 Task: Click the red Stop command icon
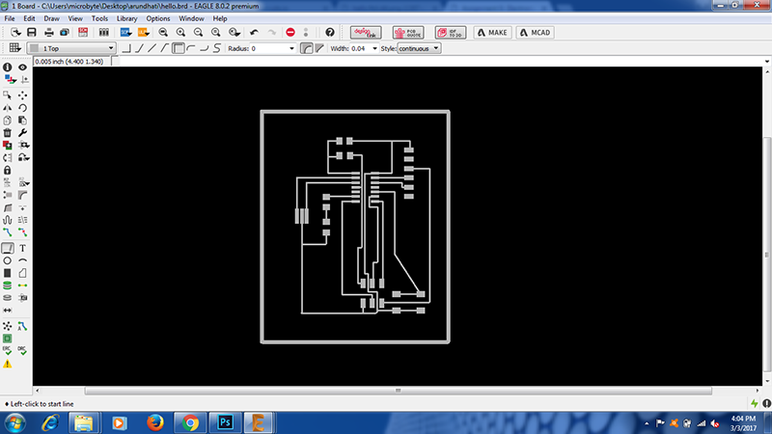tap(290, 33)
